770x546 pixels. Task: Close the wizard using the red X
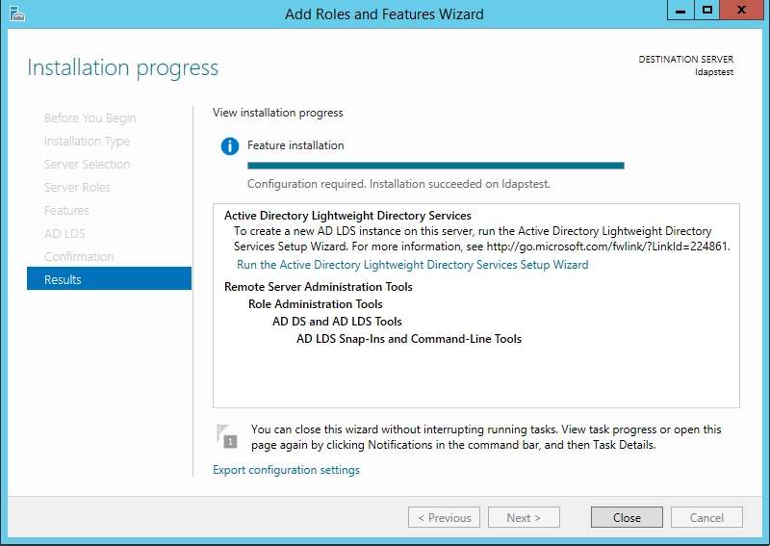click(742, 11)
